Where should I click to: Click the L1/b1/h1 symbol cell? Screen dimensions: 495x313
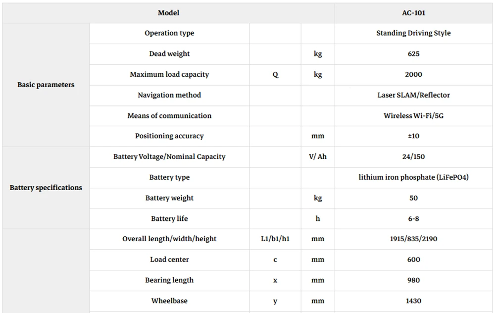pyautogui.click(x=275, y=239)
